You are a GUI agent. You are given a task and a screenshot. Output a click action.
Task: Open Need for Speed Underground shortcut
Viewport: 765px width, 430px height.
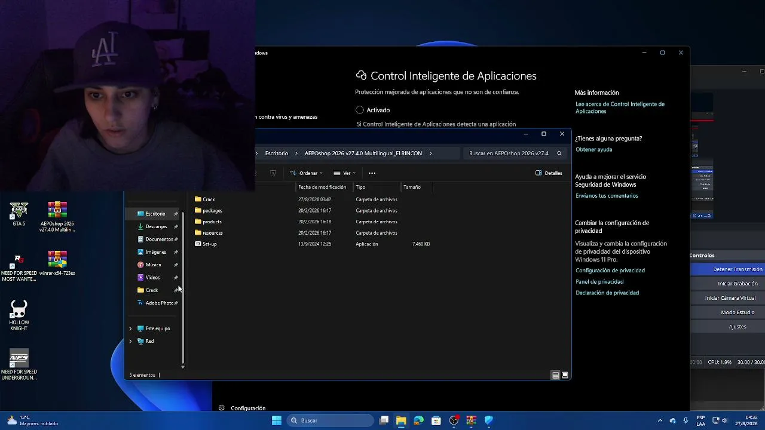(19, 365)
